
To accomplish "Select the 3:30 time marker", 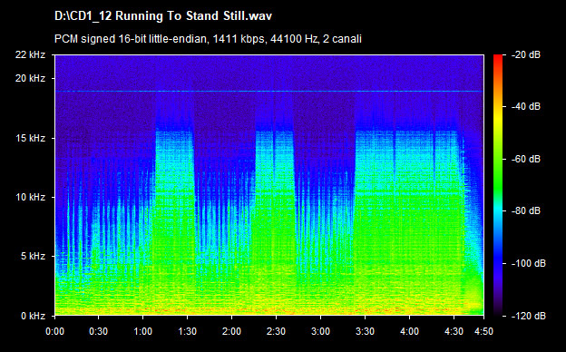I will [365, 331].
